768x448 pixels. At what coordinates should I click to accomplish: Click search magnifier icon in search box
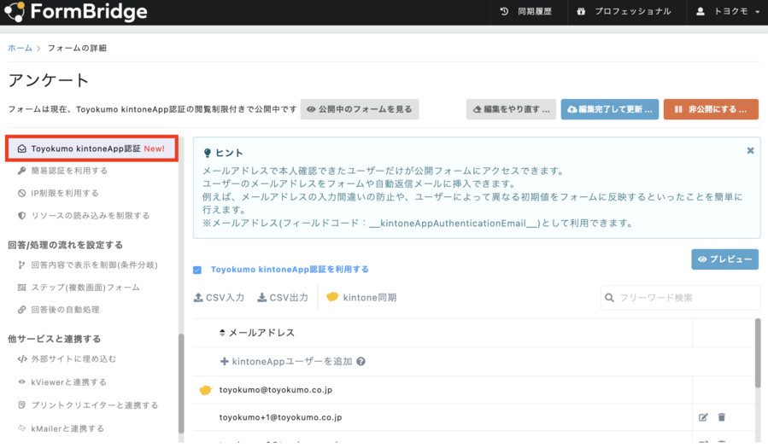point(609,297)
